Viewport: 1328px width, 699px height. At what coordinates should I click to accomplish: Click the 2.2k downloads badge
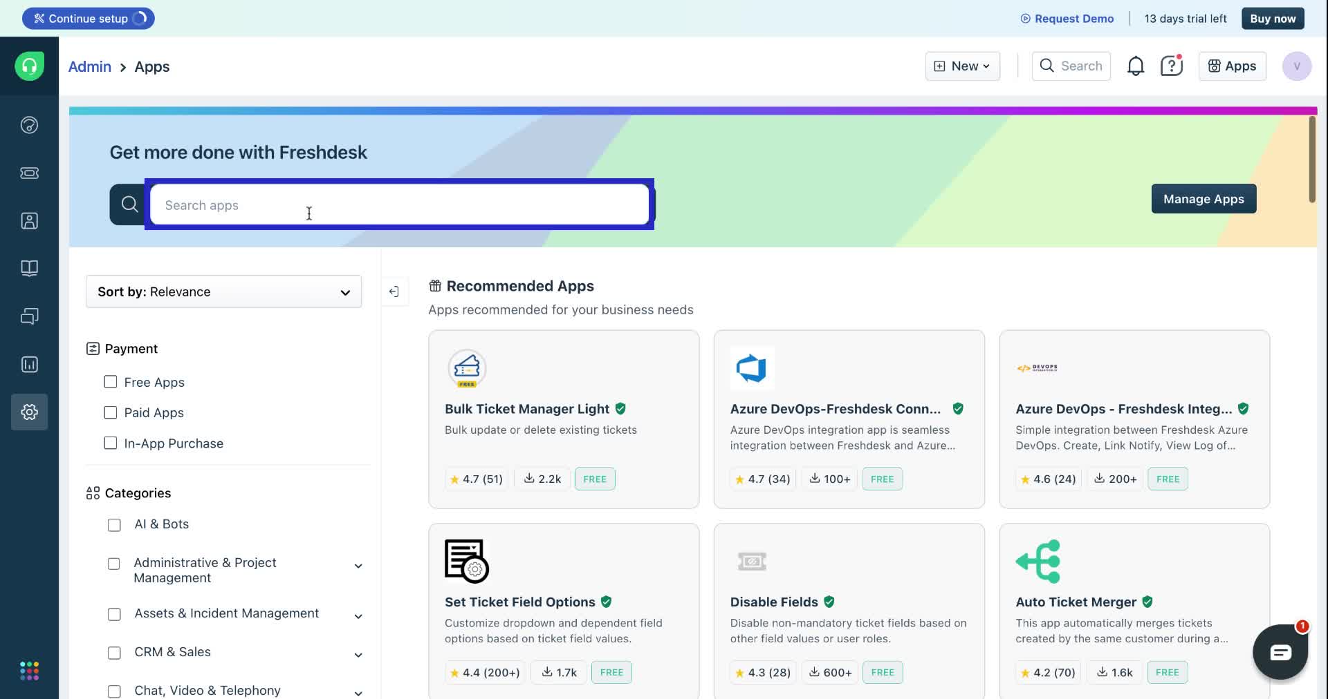pos(542,479)
